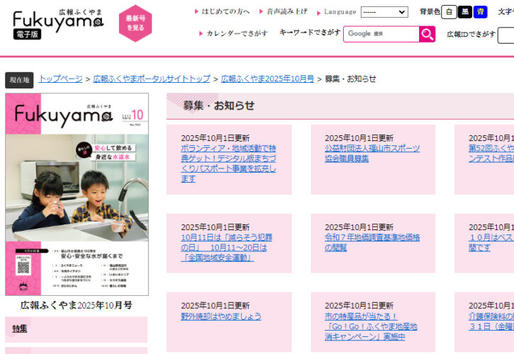Click the triangle arrow before カレンダーでさがす

[x=201, y=33]
